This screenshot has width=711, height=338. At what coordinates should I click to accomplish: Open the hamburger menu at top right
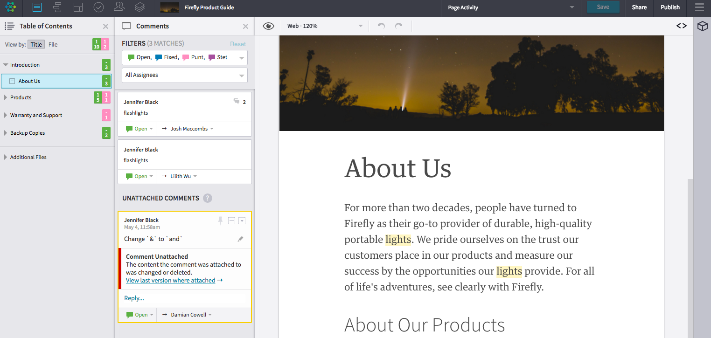point(699,7)
